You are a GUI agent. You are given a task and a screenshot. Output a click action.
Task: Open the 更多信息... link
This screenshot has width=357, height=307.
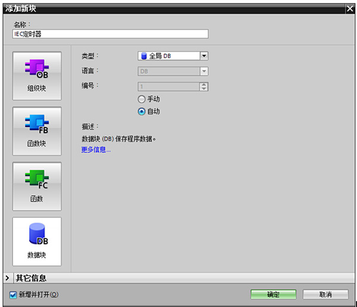(x=96, y=150)
